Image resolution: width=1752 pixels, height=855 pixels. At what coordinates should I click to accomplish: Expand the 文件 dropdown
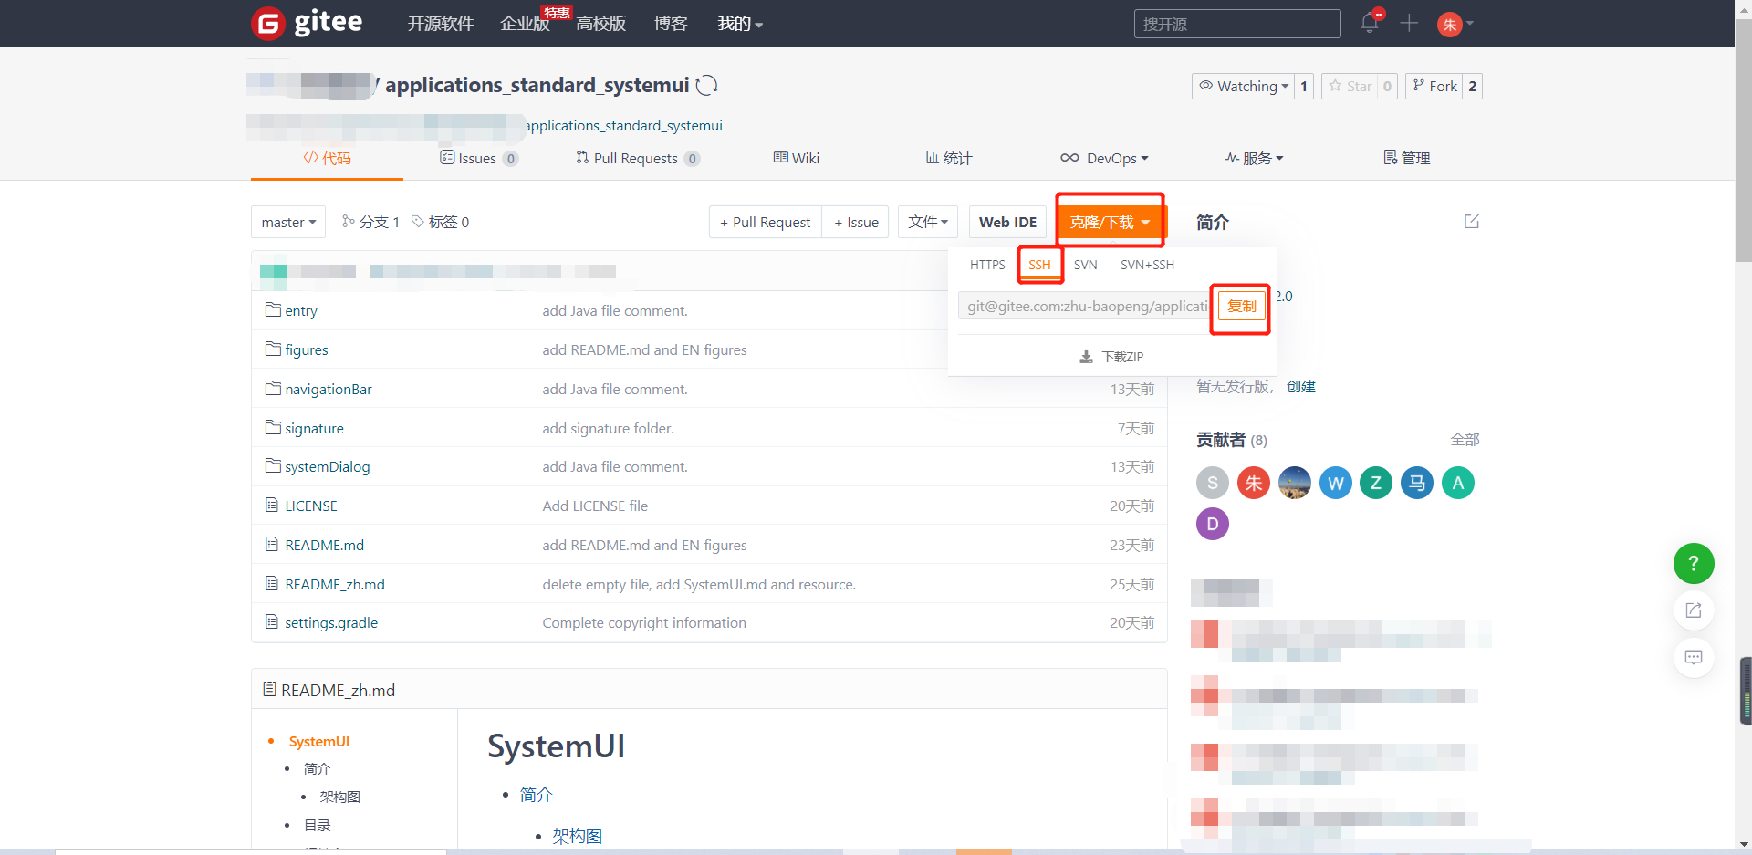tap(927, 222)
